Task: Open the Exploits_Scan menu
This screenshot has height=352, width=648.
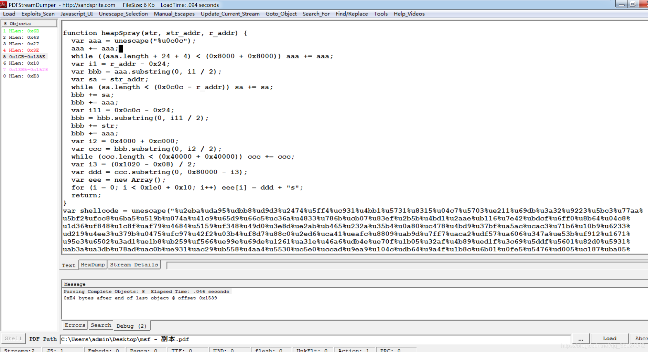Action: pos(38,14)
